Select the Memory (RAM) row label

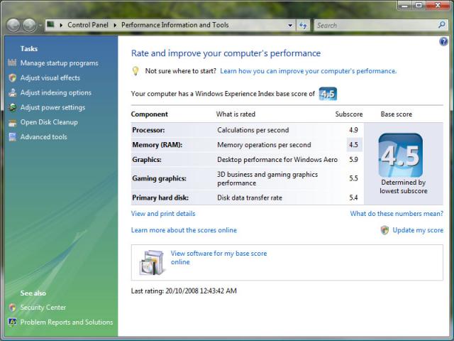(x=157, y=145)
